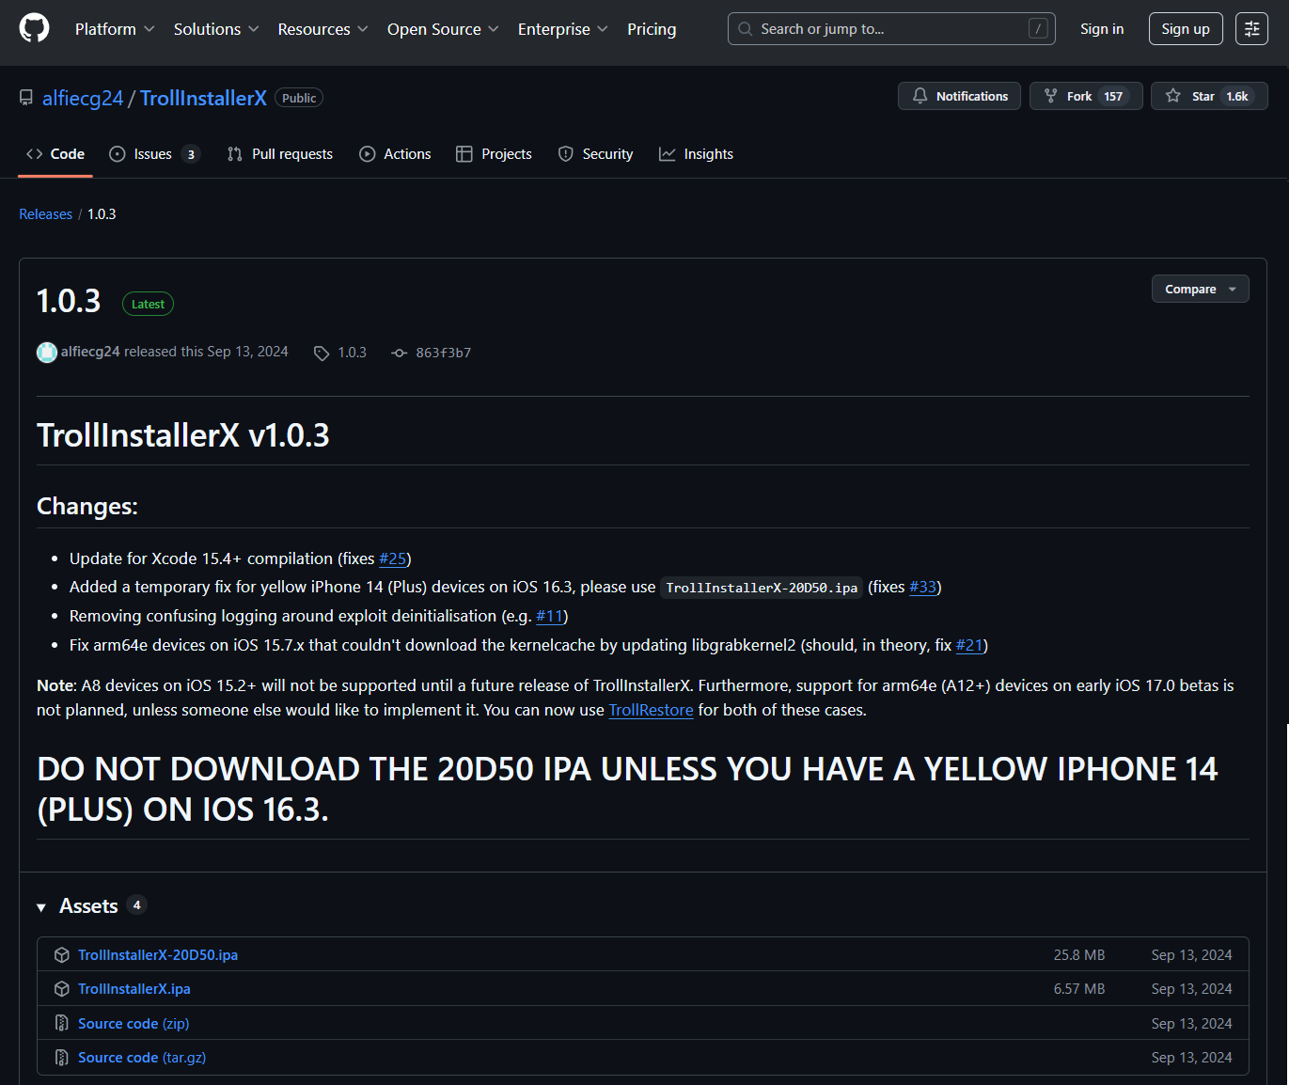This screenshot has width=1289, height=1085.
Task: Go to the Pricing page
Action: pos(652,29)
